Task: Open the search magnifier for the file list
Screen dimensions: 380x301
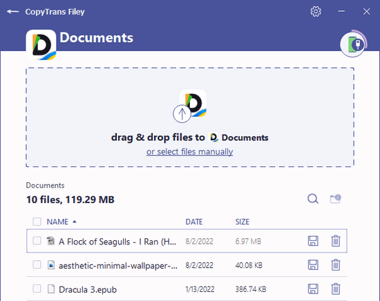Action: point(313,199)
